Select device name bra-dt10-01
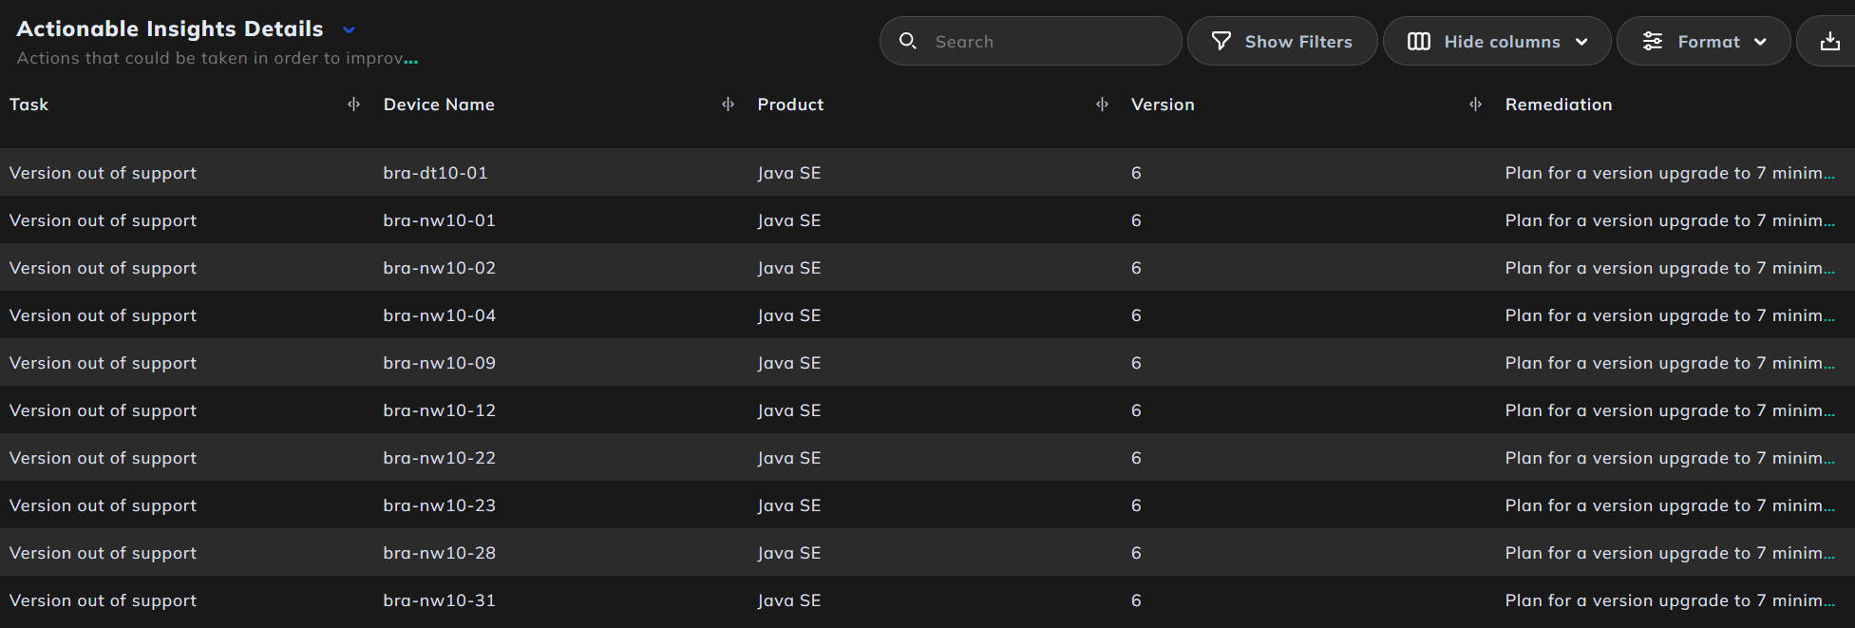 coord(435,173)
